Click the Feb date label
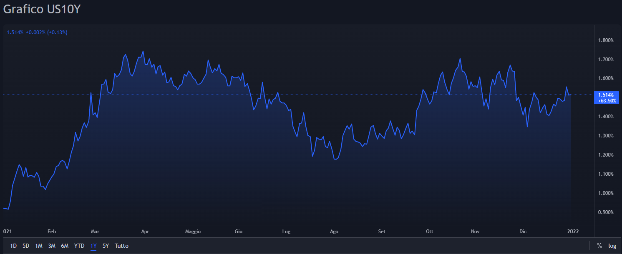 coord(52,232)
